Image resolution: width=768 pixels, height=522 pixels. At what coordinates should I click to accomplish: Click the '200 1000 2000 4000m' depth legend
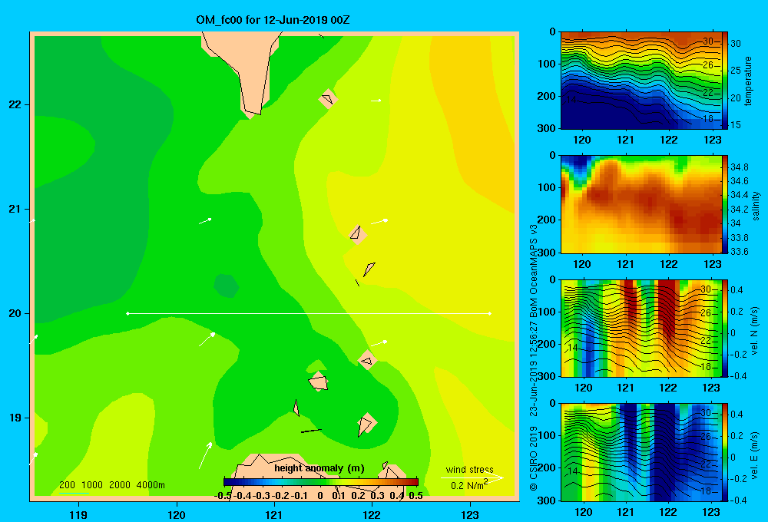pyautogui.click(x=111, y=485)
